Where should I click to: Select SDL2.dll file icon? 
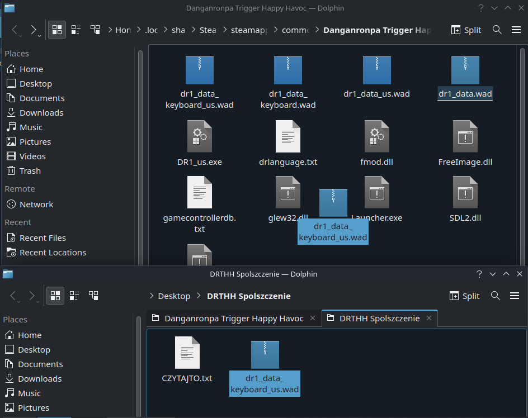tap(465, 192)
